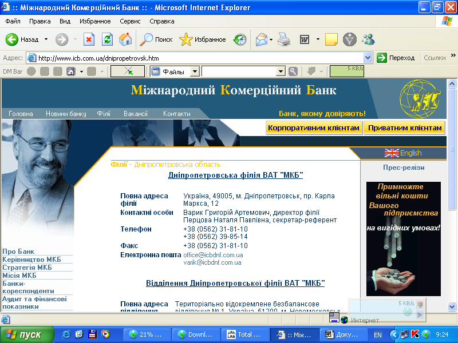Open the Контакти nav tab

coord(177,114)
